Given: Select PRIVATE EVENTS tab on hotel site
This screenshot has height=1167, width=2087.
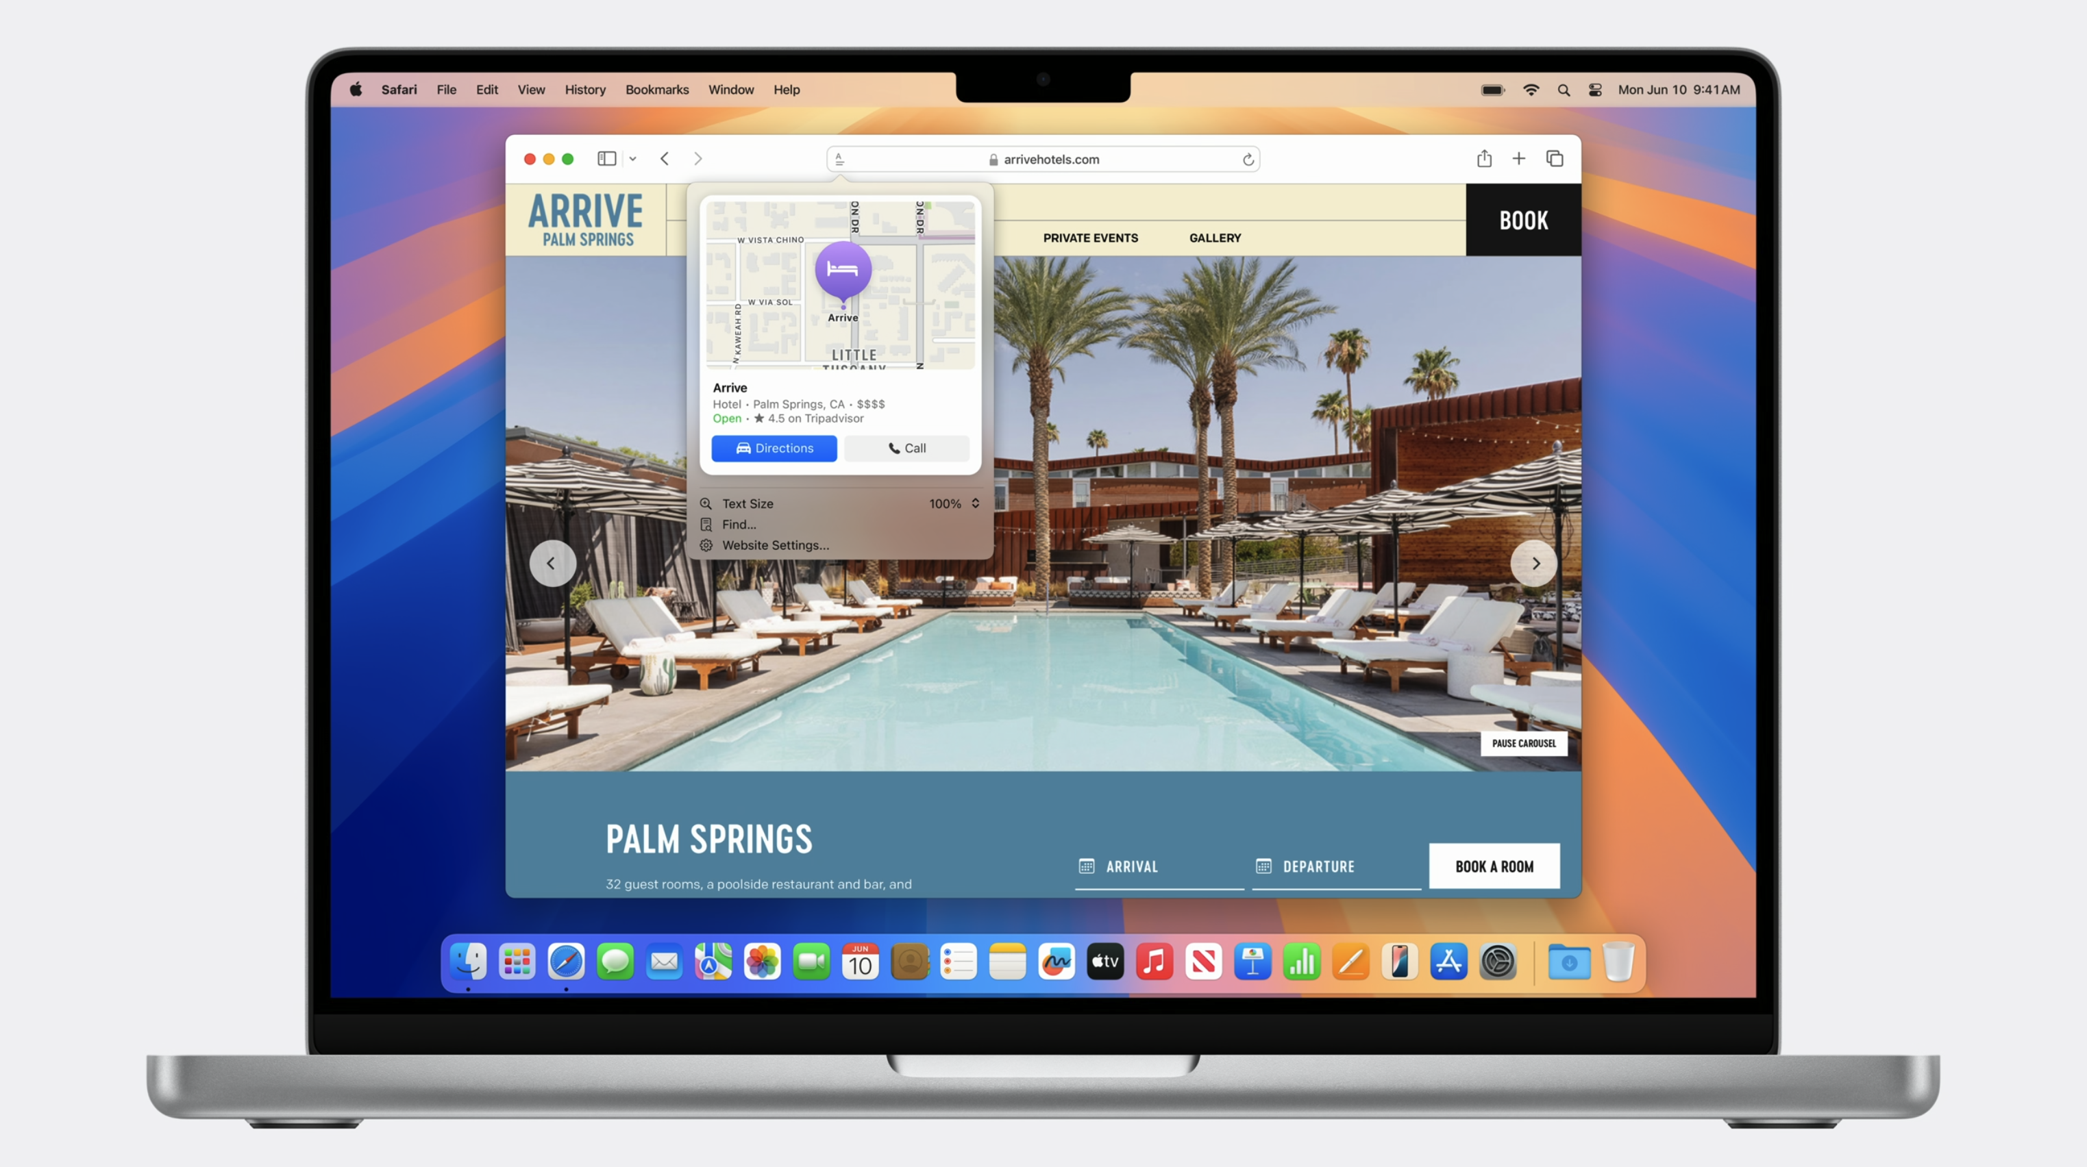Looking at the screenshot, I should click(1091, 238).
